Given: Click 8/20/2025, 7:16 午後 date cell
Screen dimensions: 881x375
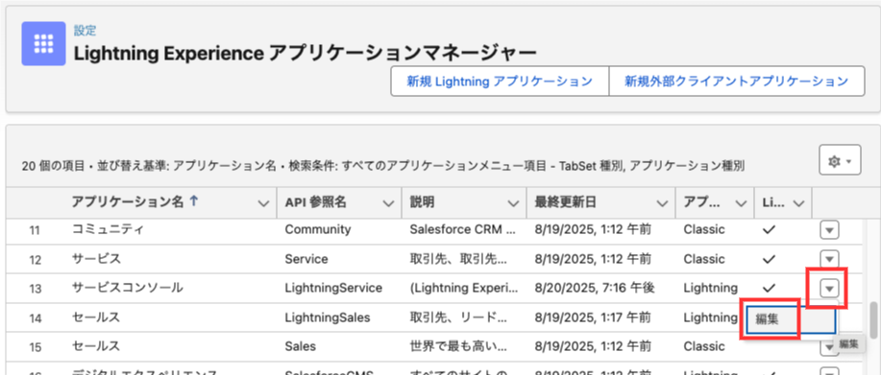Looking at the screenshot, I should pyautogui.click(x=595, y=288).
